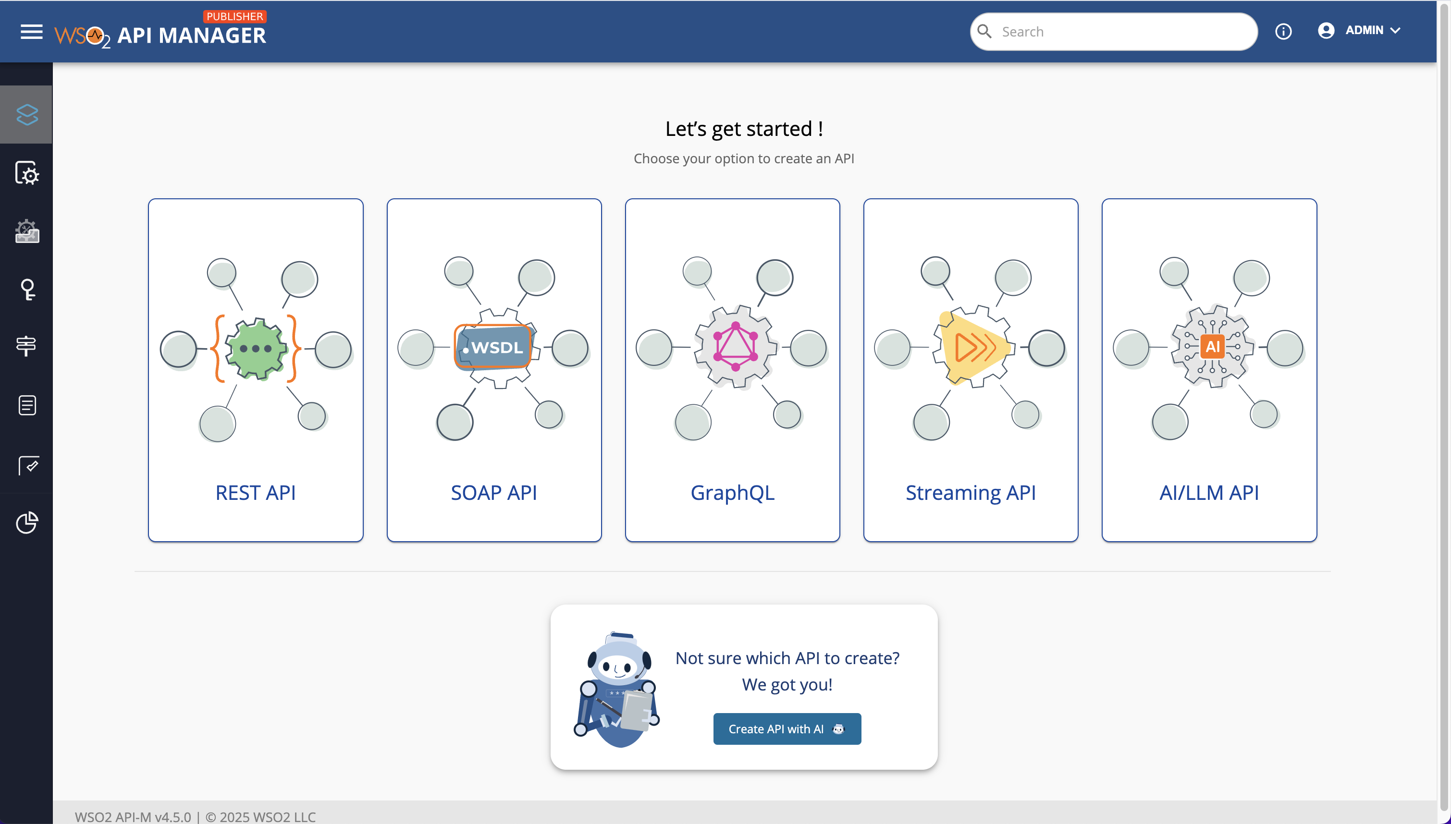This screenshot has width=1451, height=824.
Task: Choose the Streaming API label
Action: coord(971,494)
